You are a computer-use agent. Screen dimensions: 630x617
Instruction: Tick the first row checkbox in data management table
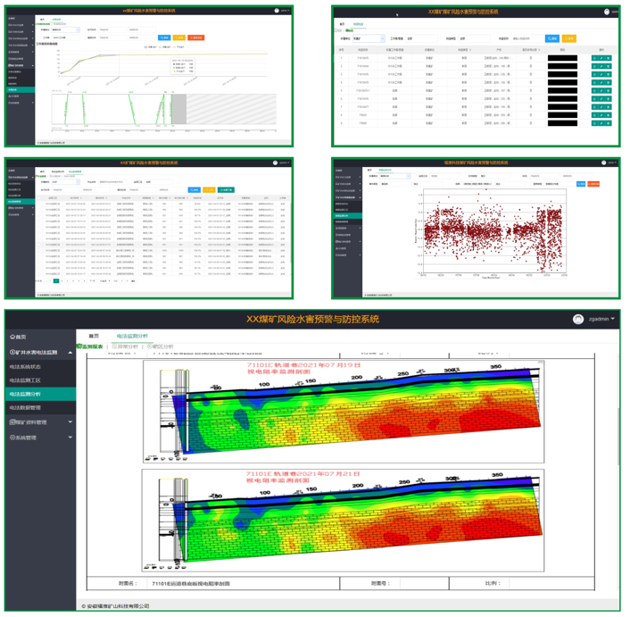pos(39,204)
